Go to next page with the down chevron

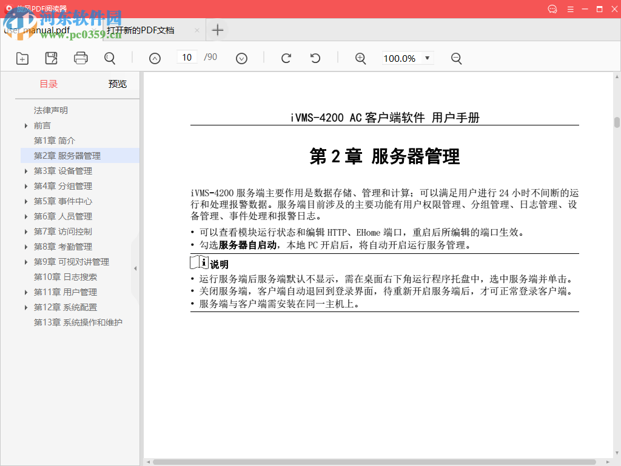(241, 58)
